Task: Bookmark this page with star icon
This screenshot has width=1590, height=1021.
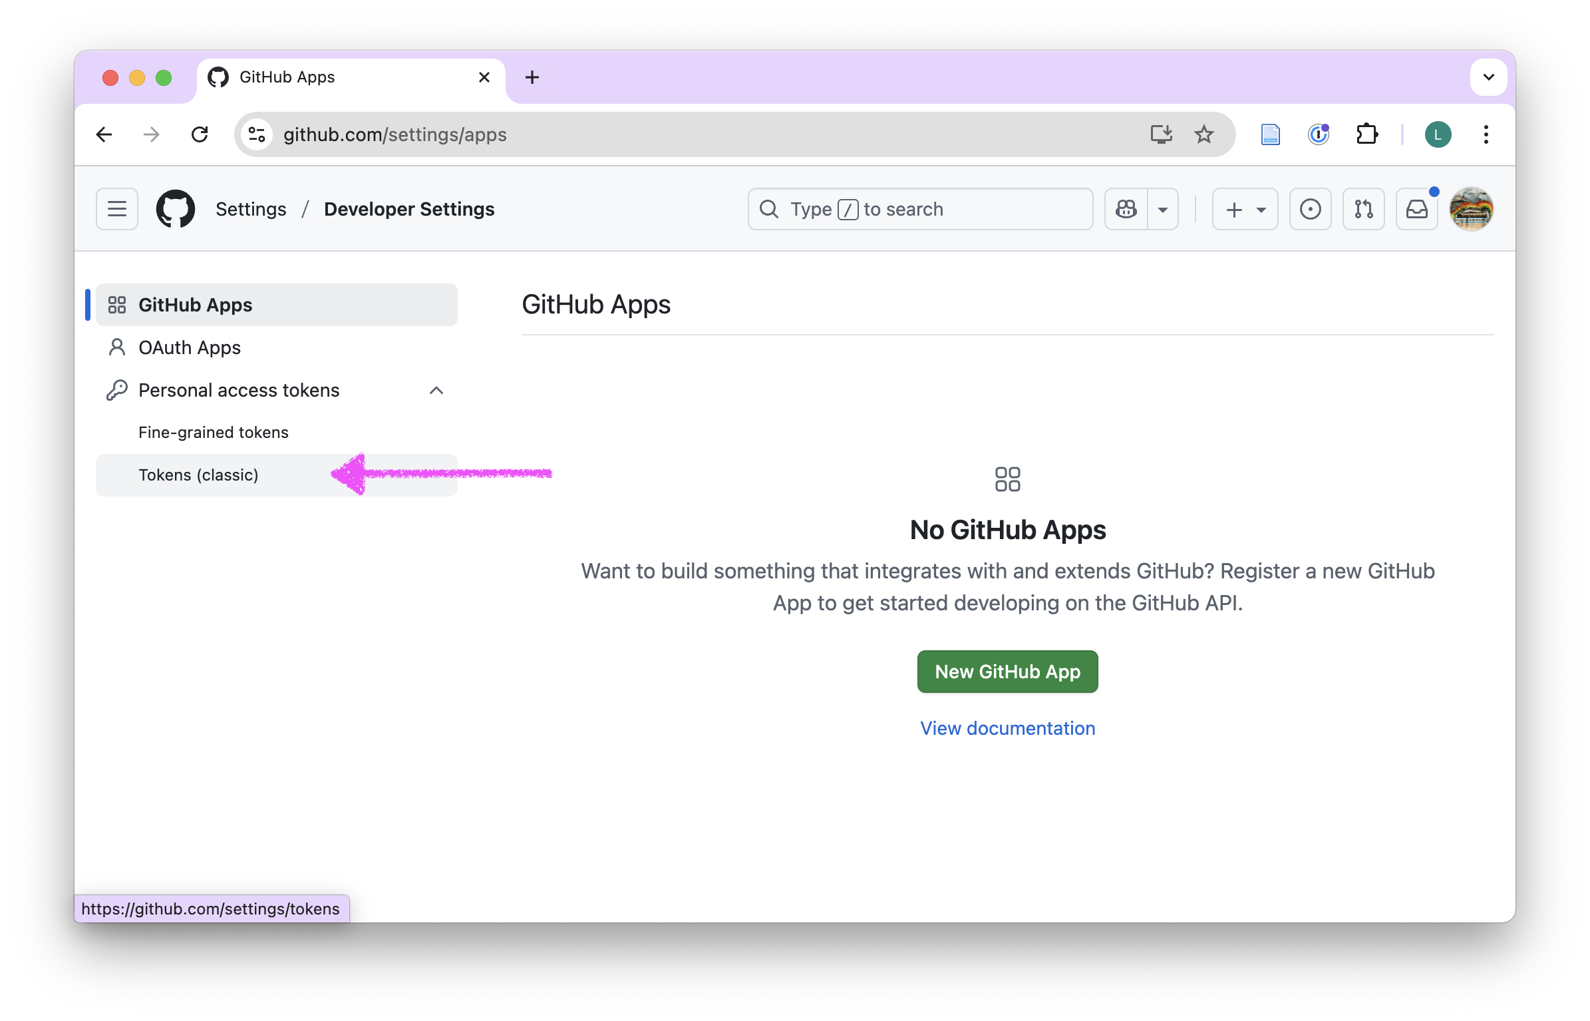Action: click(1203, 134)
